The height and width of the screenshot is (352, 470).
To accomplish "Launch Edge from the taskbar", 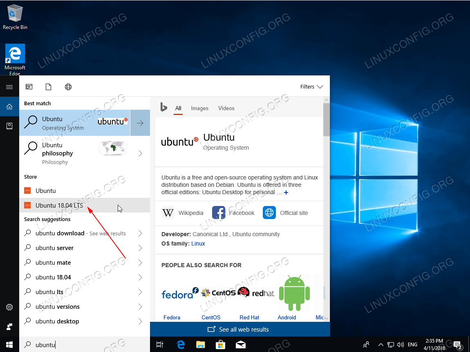I will point(181,345).
